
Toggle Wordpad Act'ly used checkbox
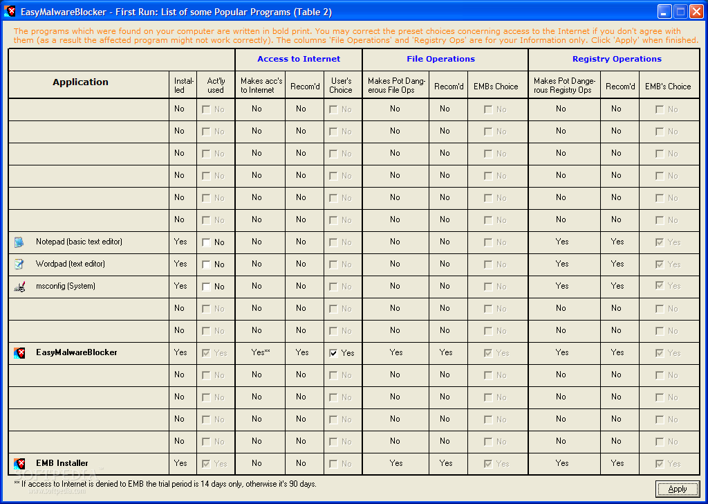click(206, 264)
